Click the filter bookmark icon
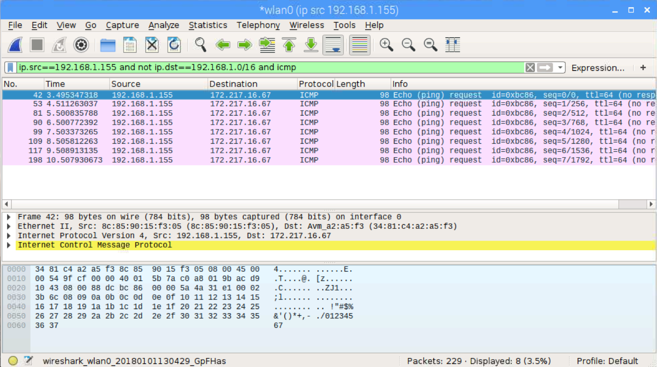Viewport: 657px width, 367px height. point(10,68)
